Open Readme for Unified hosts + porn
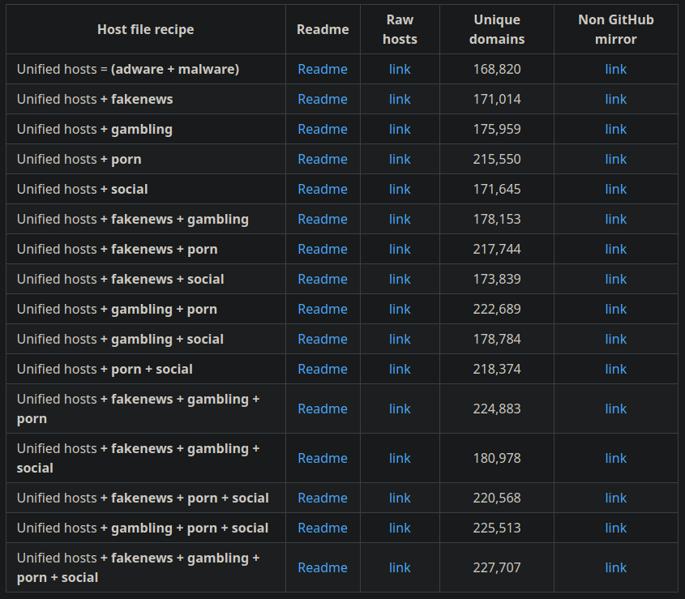Image resolution: width=685 pixels, height=599 pixels. tap(323, 159)
